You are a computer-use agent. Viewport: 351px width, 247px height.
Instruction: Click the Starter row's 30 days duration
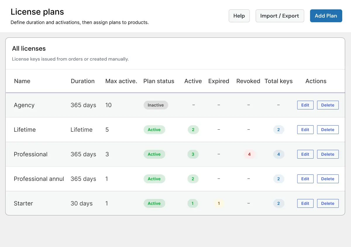(82, 203)
